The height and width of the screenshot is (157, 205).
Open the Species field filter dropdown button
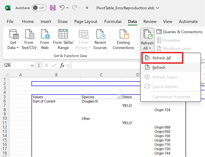[x=119, y=97]
